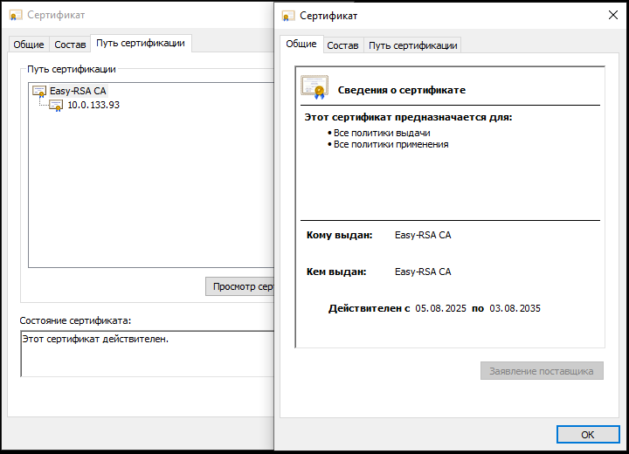Image resolution: width=629 pixels, height=454 pixels.
Task: Click the Кому выдан value Easy-RSA CA
Action: tap(423, 235)
